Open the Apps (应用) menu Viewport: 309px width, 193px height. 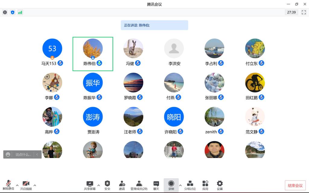coord(205,185)
